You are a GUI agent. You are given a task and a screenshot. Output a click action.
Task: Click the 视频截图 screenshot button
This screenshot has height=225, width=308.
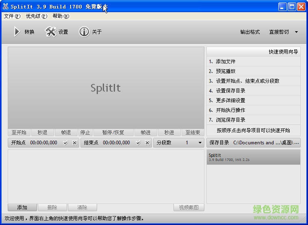pos(189,208)
